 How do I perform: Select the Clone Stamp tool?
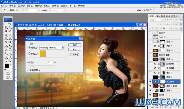point(6,39)
